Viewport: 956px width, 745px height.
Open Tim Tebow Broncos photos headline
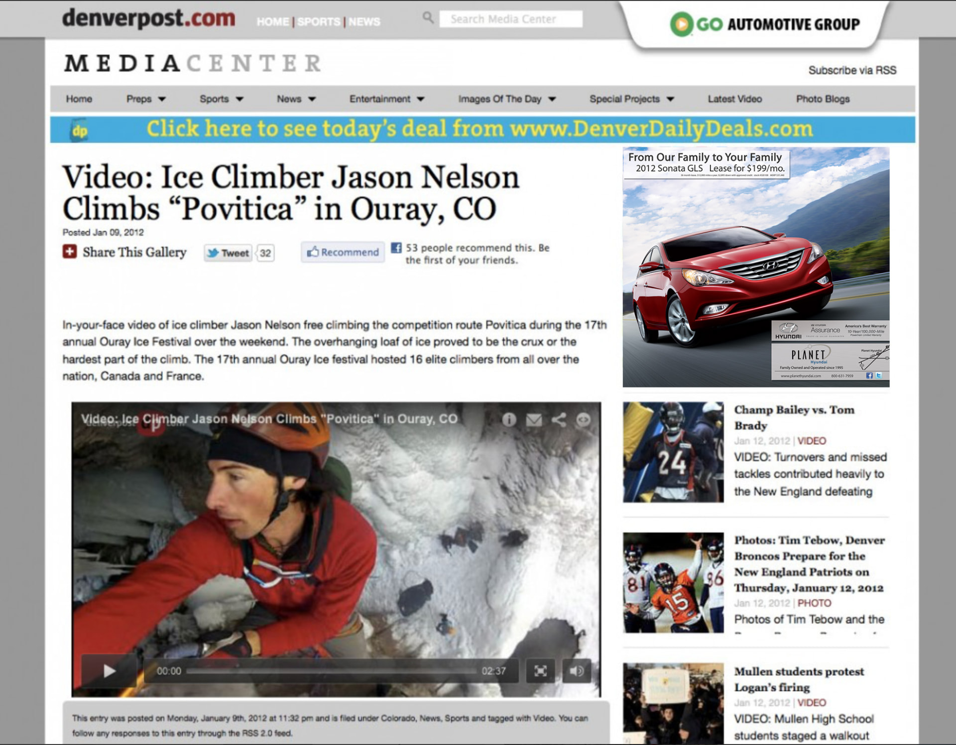click(x=810, y=564)
